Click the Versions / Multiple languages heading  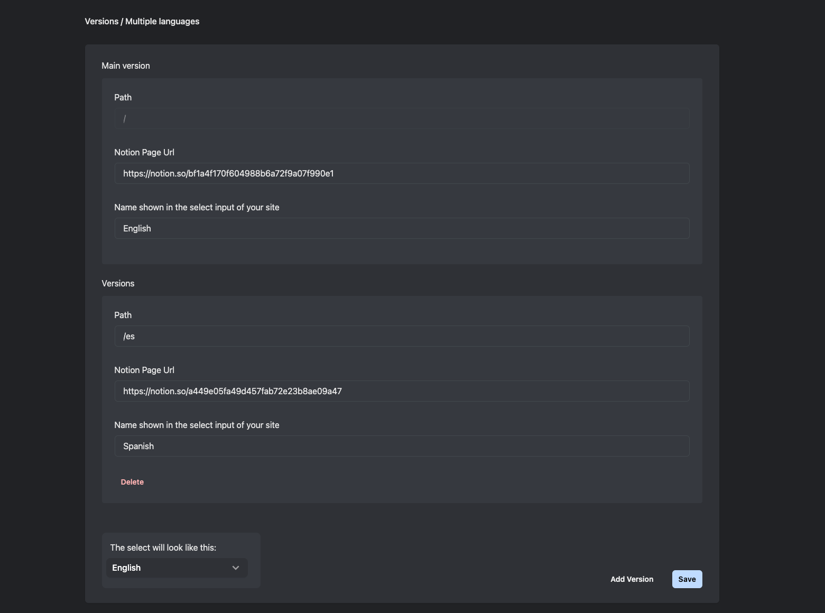(142, 22)
